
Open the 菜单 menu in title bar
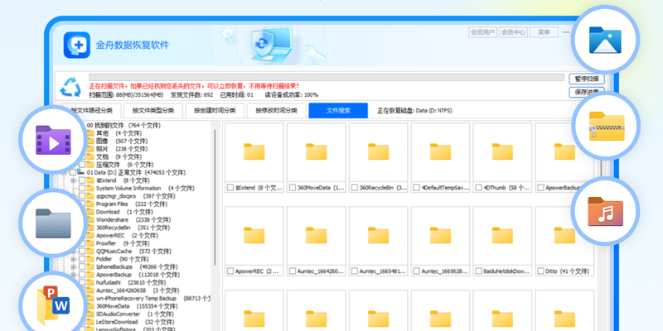544,32
